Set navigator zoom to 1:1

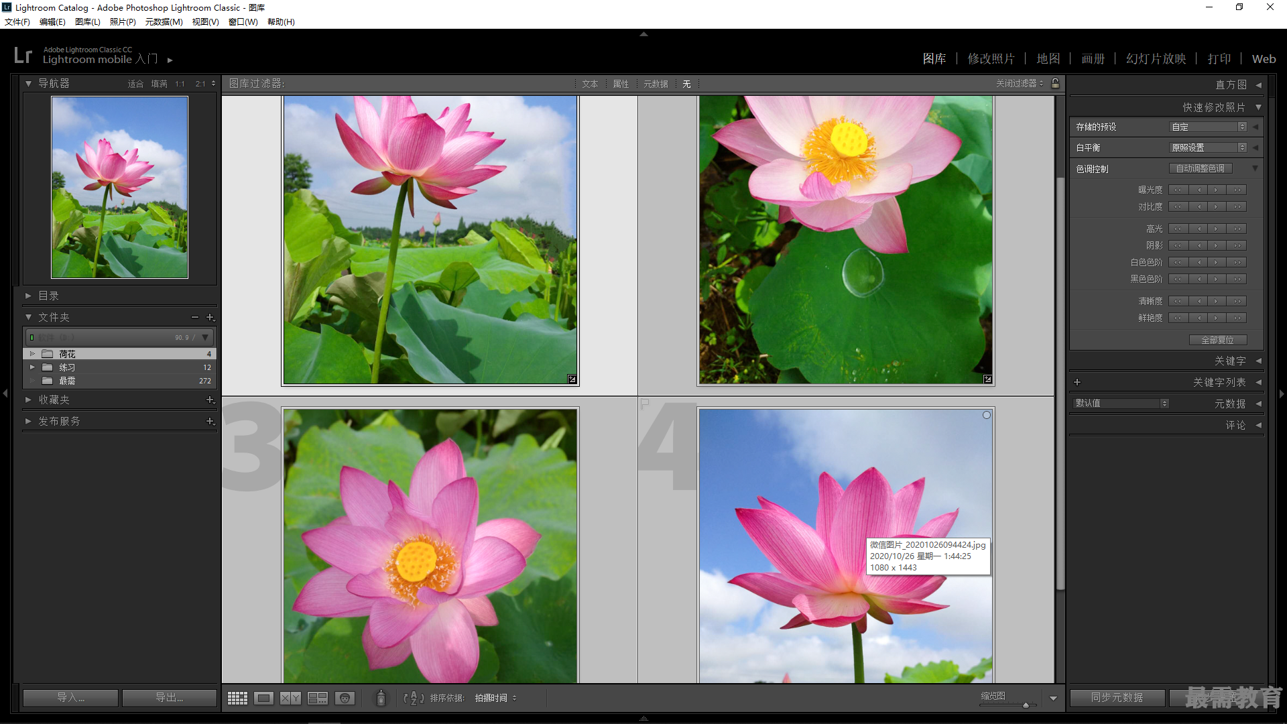[180, 84]
